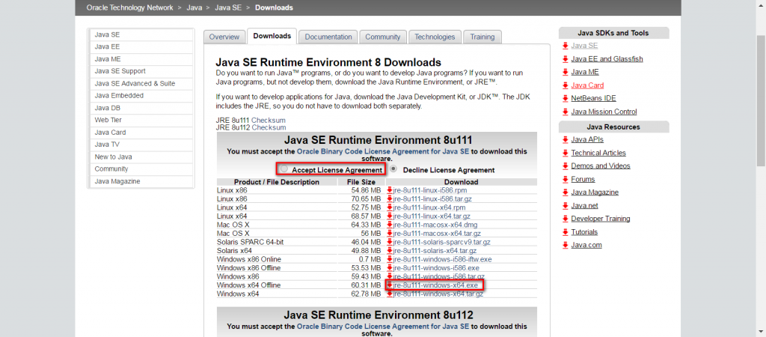Open the Documentation tab
Screen dimensions: 766x337
[328, 37]
